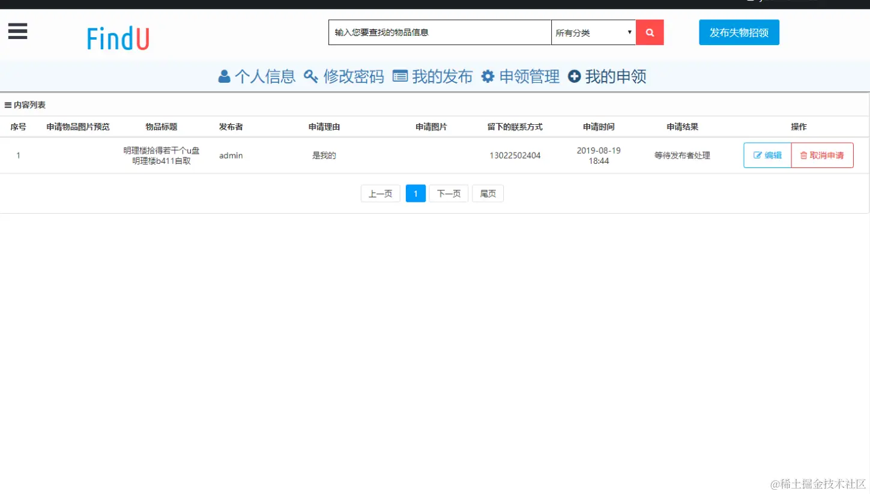Click the person icon beside 个人信息
The height and width of the screenshot is (494, 870).
pyautogui.click(x=224, y=76)
